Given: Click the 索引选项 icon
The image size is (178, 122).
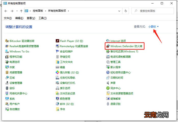Looking at the screenshot, I should (57, 88).
